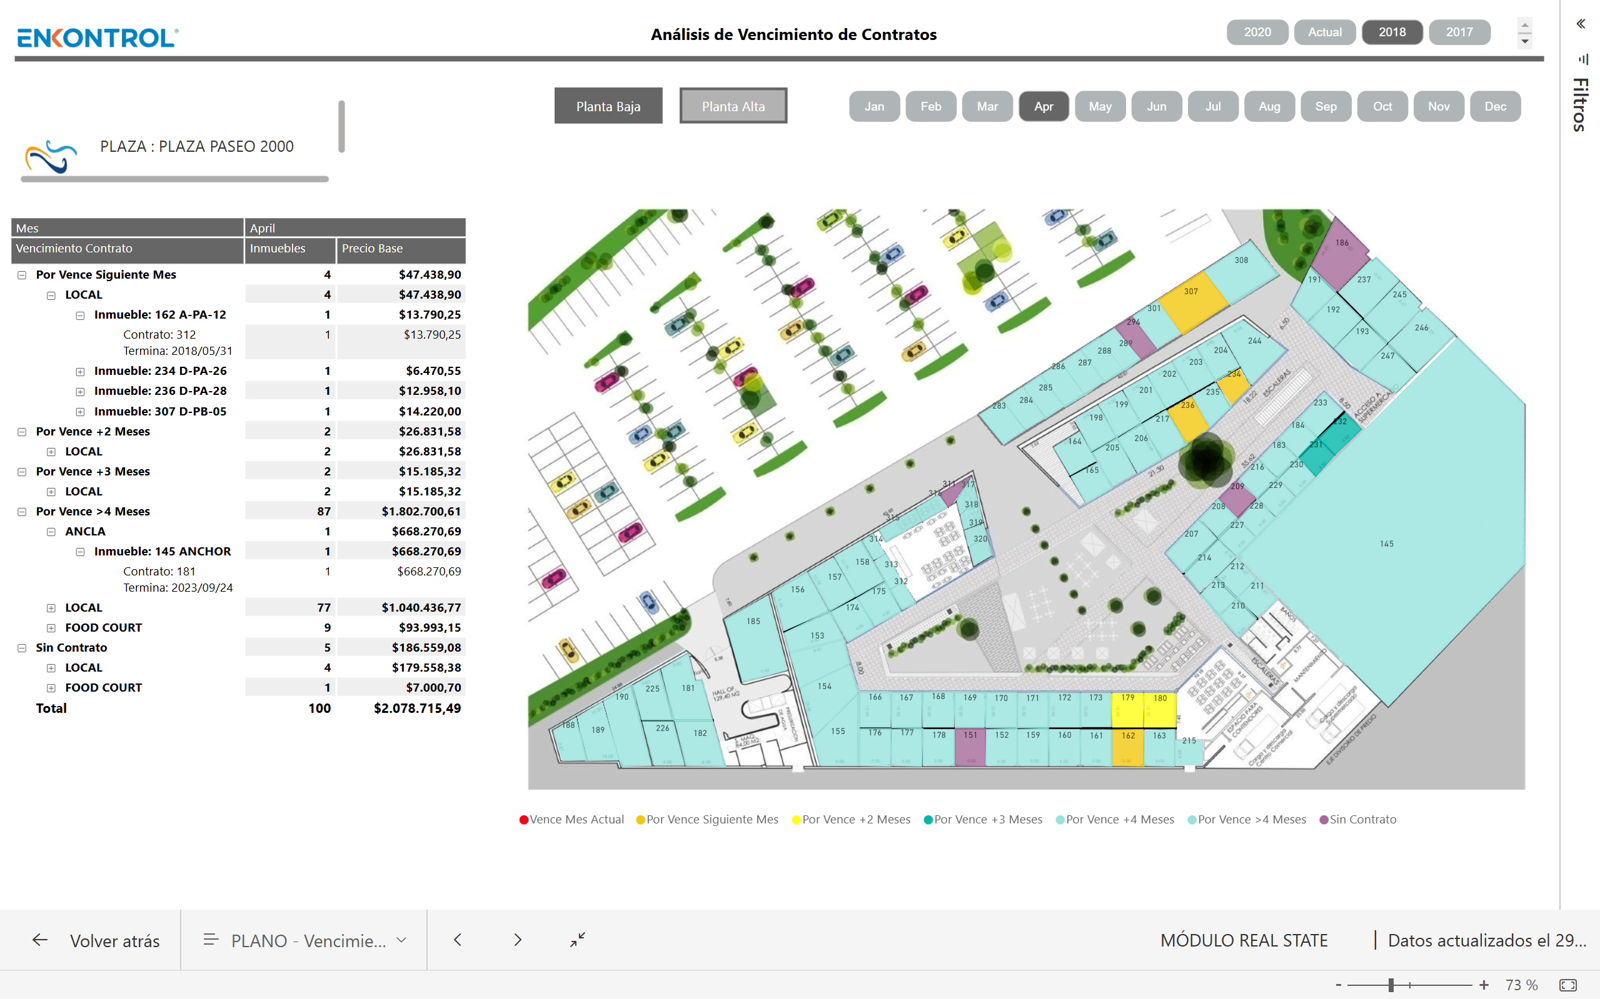Click the Plaza Paseo 2000 wave logo
The image size is (1600, 999).
51,157
